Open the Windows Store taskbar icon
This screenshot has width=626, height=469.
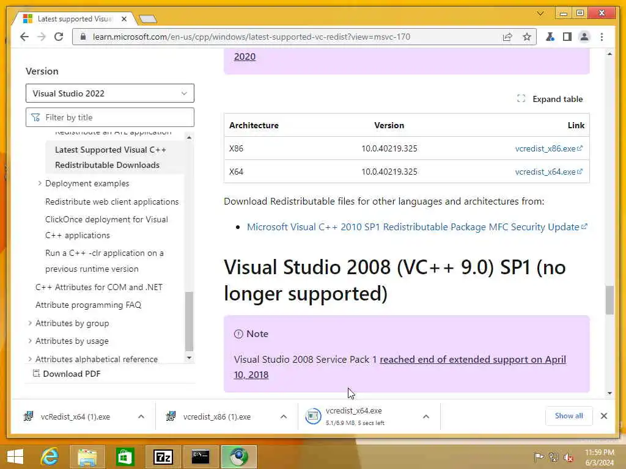[x=125, y=457]
